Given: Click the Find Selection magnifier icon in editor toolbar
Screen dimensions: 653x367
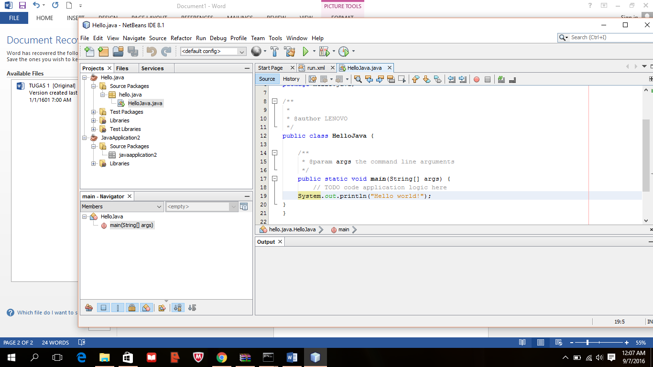Looking at the screenshot, I should click(358, 79).
